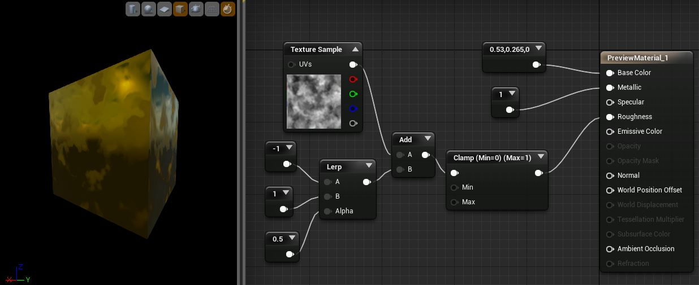Image resolution: width=699 pixels, height=285 pixels.
Task: Select the PreviewMaterial_1 node title
Action: (x=638, y=58)
